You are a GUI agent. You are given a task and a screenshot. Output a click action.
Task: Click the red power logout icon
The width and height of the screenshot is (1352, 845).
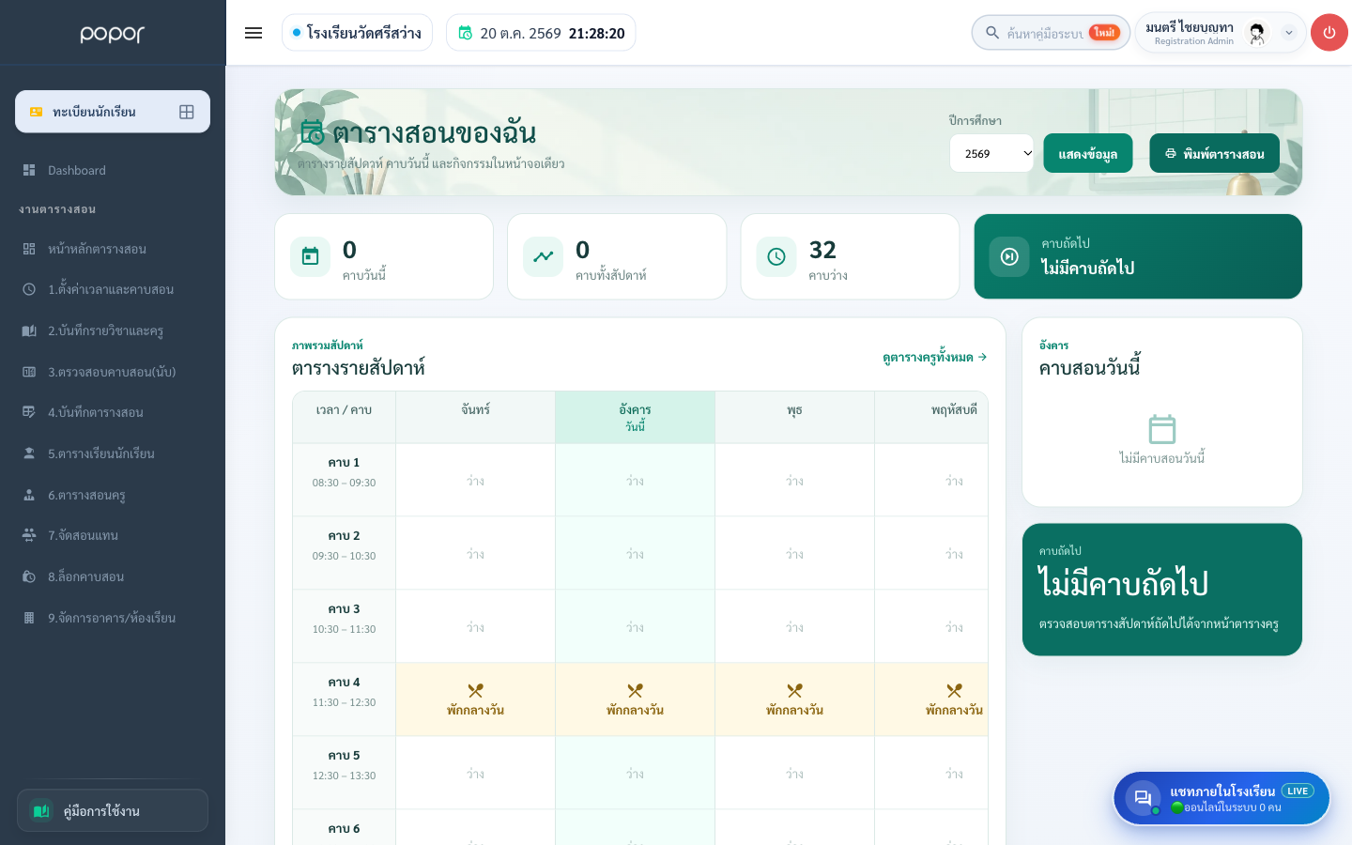1329,33
